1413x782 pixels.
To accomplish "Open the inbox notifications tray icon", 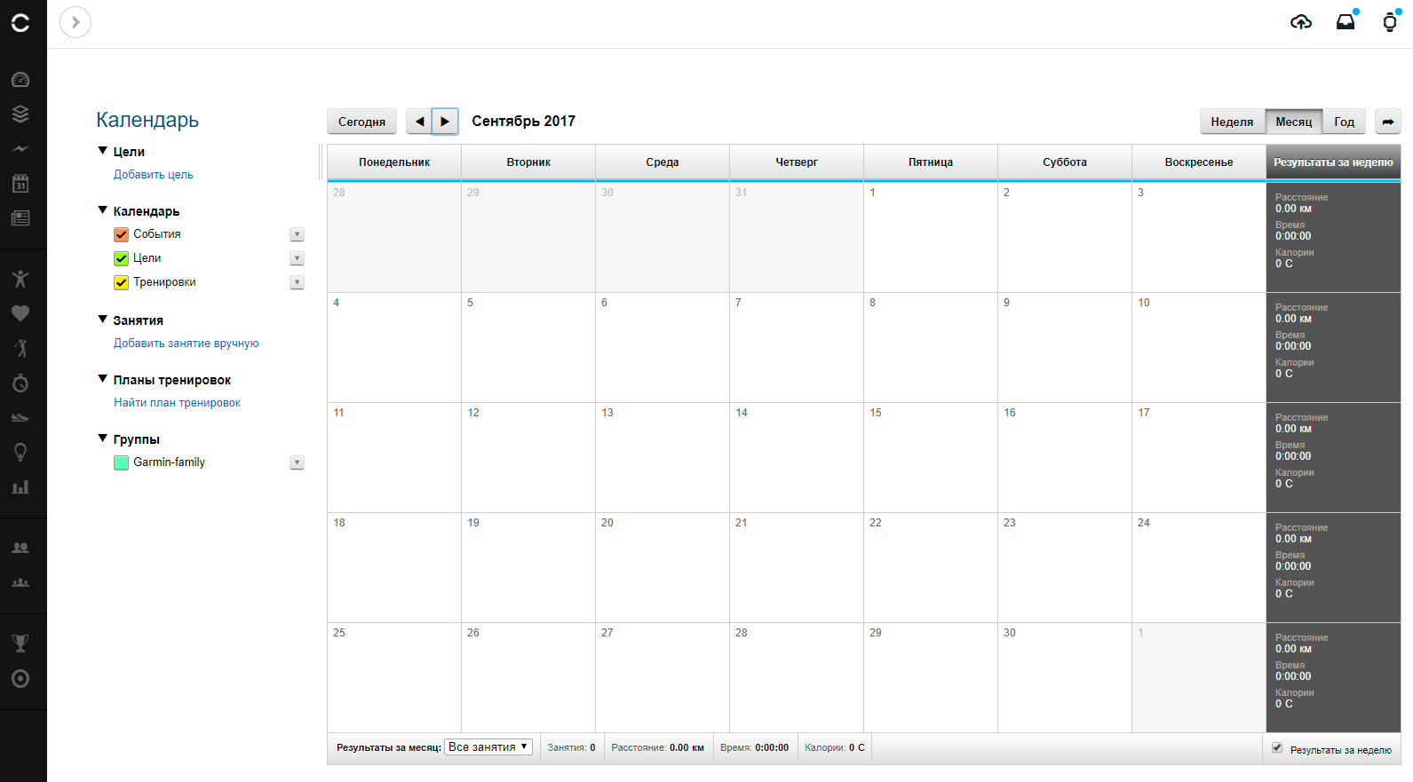I will click(x=1346, y=22).
